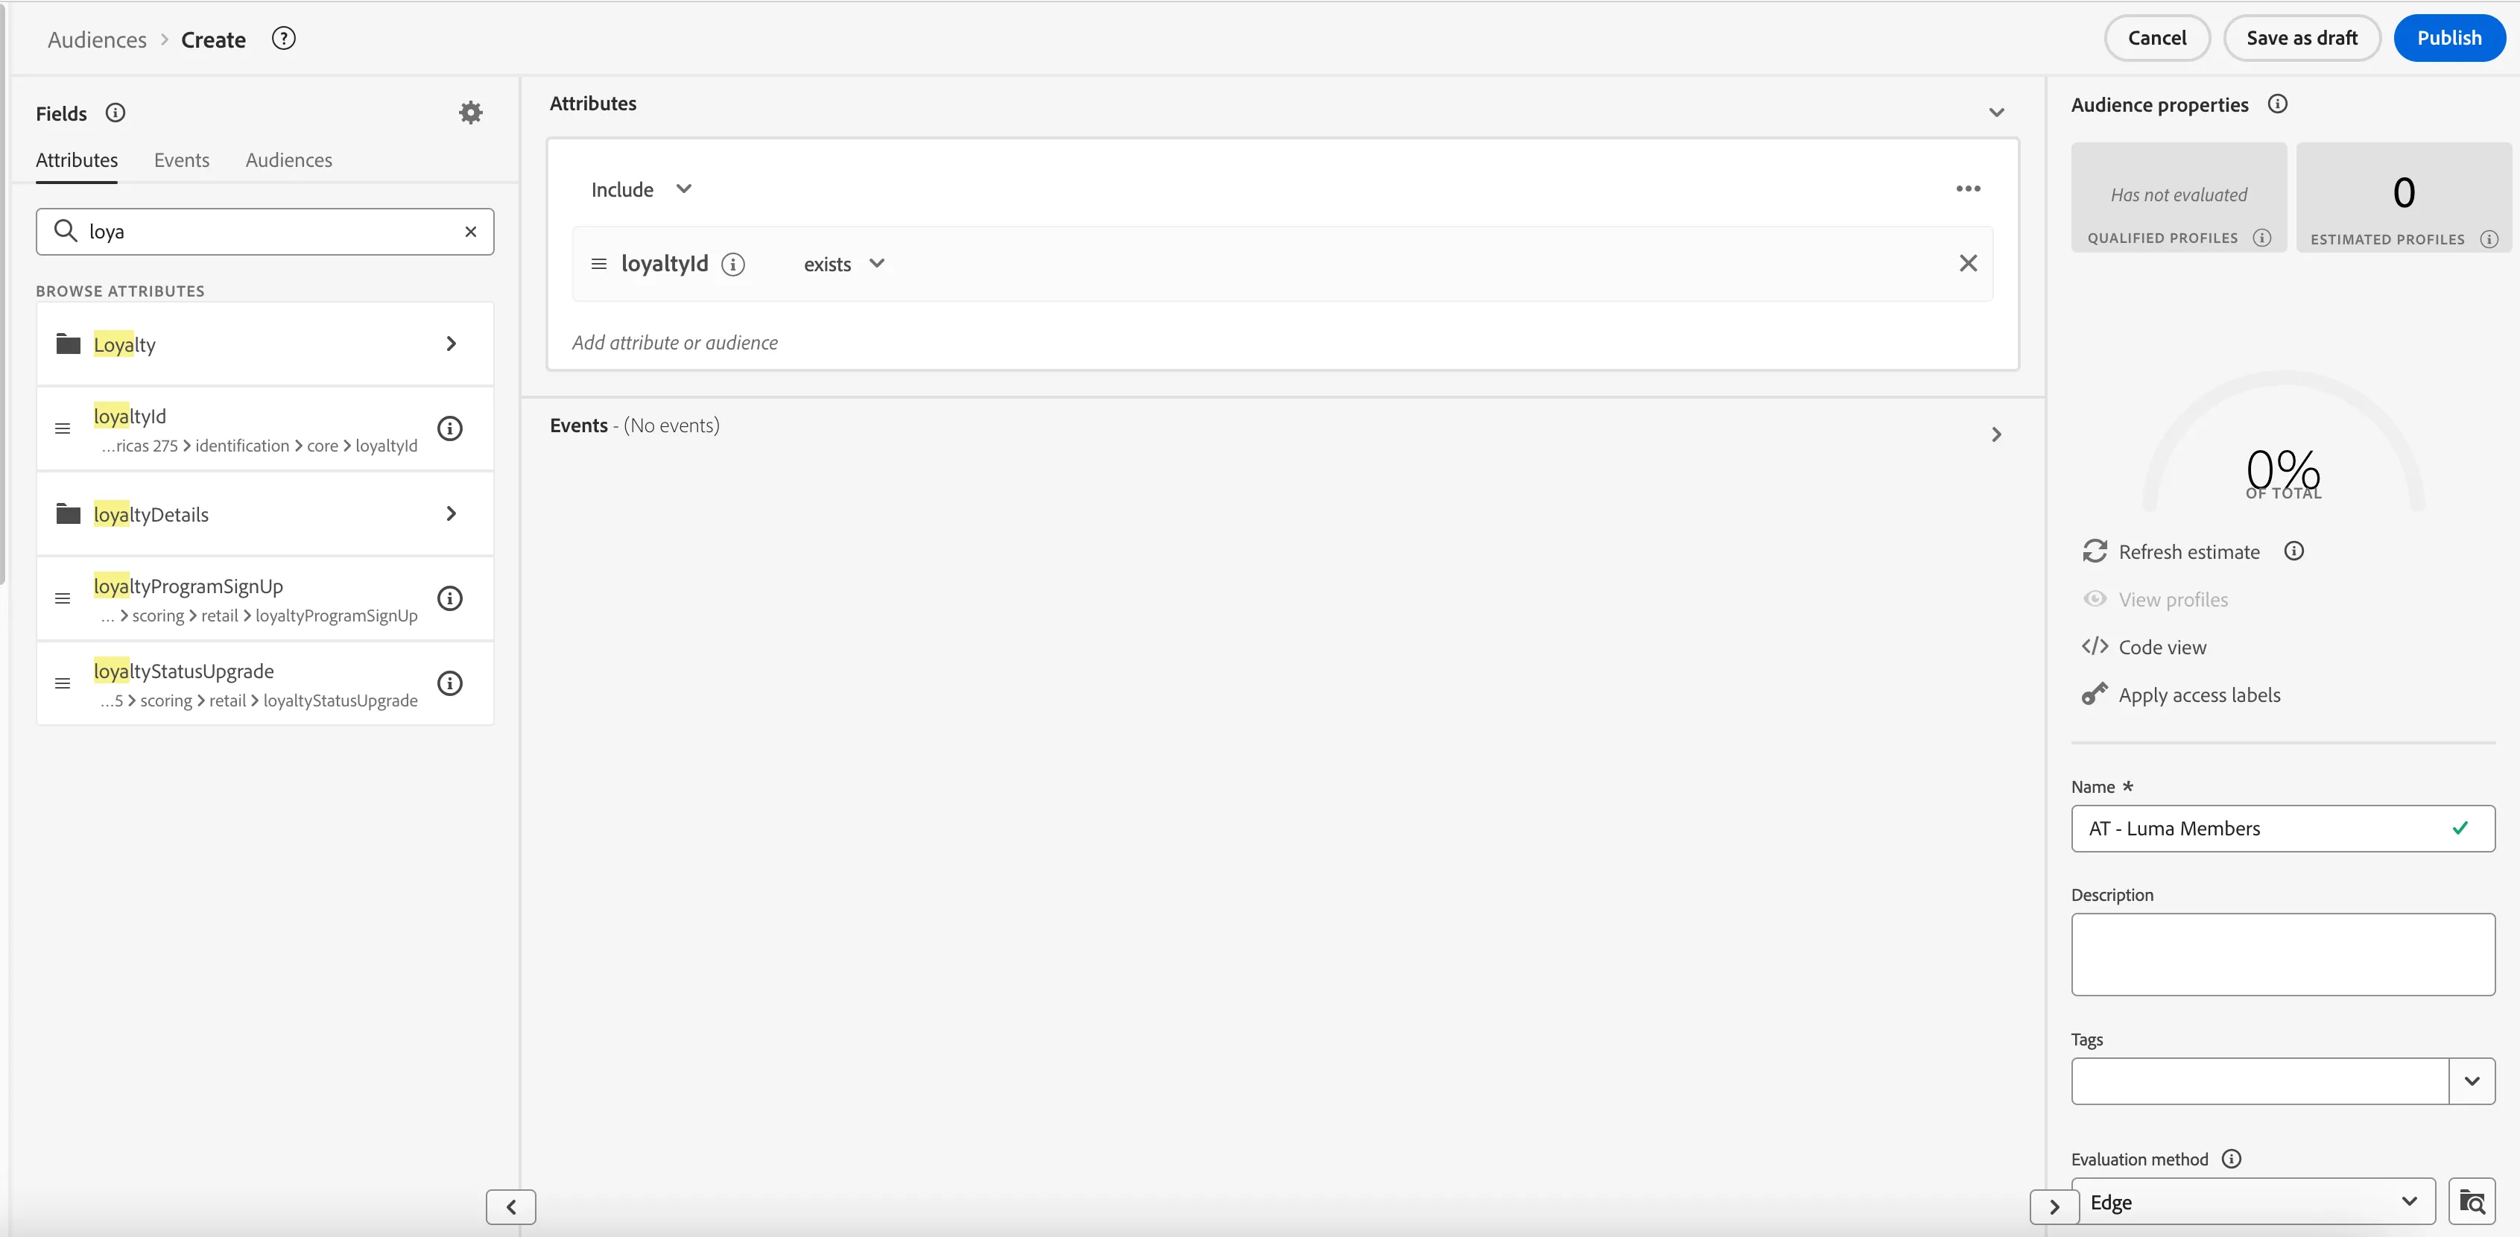Expand the Events section
The height and width of the screenshot is (1237, 2520).
coord(1997,434)
